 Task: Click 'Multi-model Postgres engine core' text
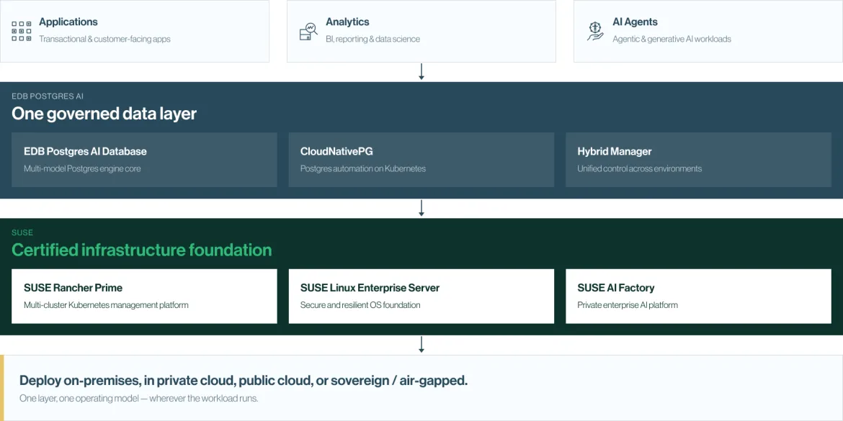82,168
